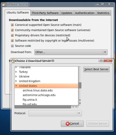Click the horizontal scroll right arrow under list
This screenshot has height=135, width=116.
76,107
